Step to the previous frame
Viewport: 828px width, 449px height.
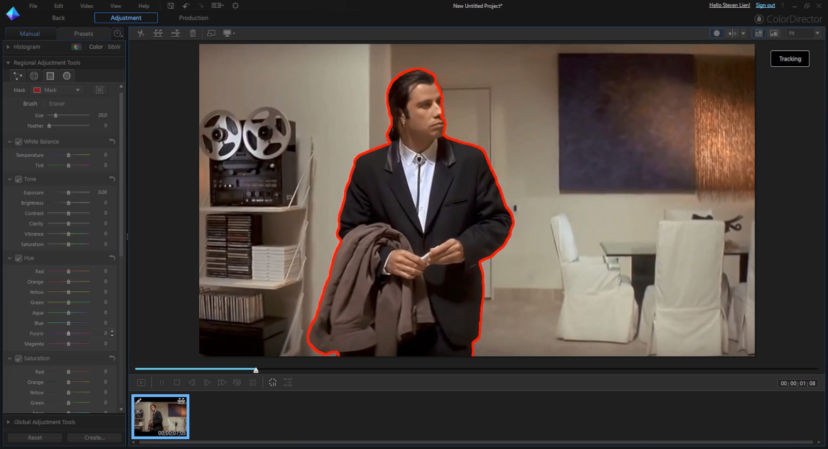192,383
